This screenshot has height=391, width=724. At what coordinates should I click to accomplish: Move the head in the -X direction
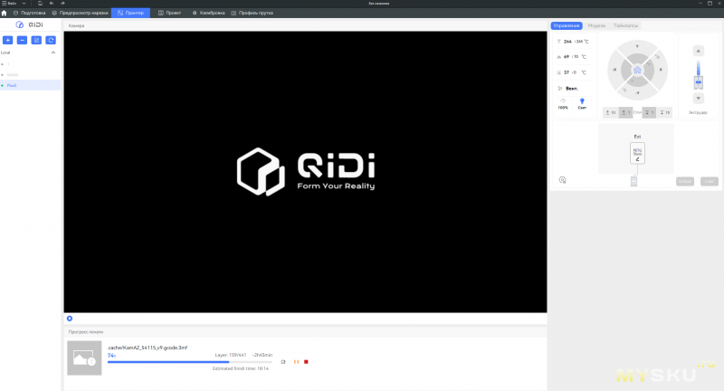tap(614, 70)
